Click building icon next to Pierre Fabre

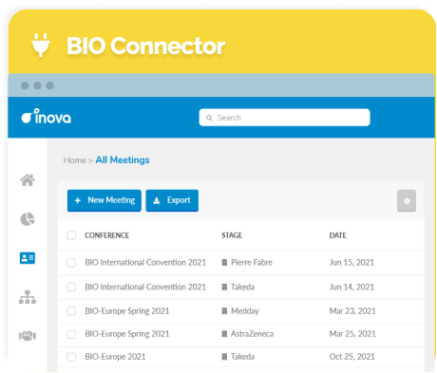click(x=224, y=263)
